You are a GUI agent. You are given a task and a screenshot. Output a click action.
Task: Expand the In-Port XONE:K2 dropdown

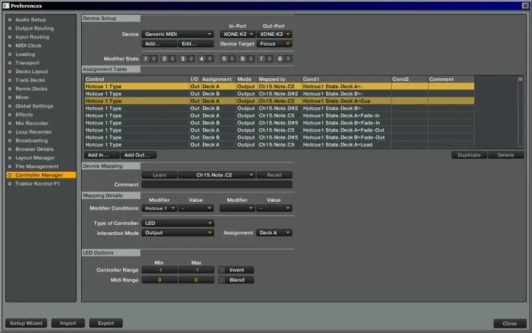pos(237,34)
